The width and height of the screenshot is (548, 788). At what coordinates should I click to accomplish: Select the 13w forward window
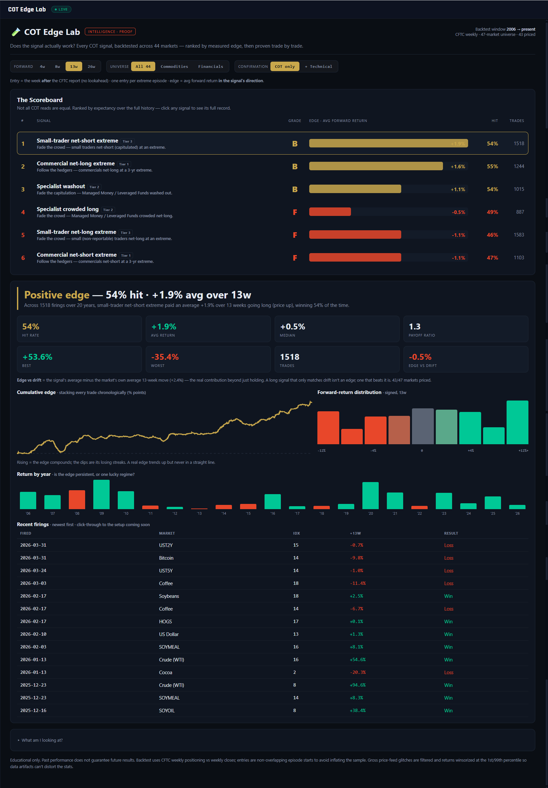[x=74, y=67]
